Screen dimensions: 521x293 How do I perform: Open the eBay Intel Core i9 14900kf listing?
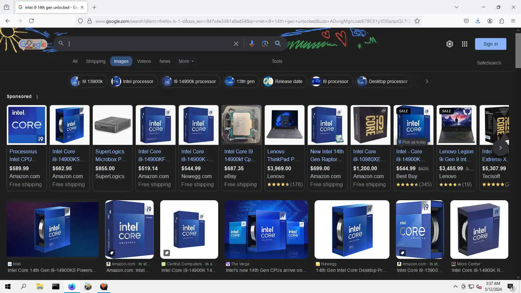(241, 148)
